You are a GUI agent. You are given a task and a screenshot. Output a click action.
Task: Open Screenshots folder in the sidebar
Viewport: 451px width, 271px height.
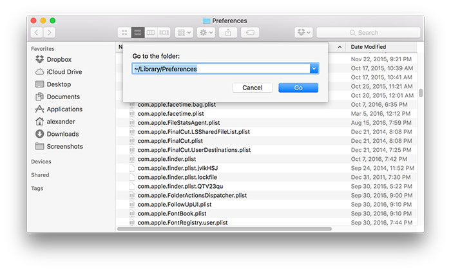click(64, 146)
